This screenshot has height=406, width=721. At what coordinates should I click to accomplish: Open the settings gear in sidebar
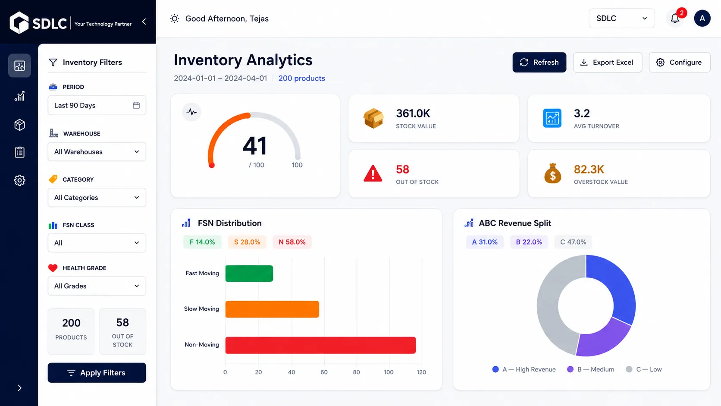tap(19, 180)
